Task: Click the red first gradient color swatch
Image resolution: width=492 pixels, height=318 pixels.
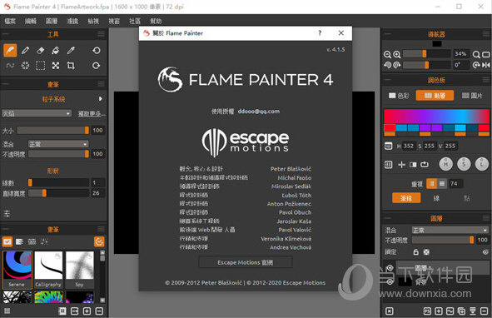Action: click(x=390, y=127)
